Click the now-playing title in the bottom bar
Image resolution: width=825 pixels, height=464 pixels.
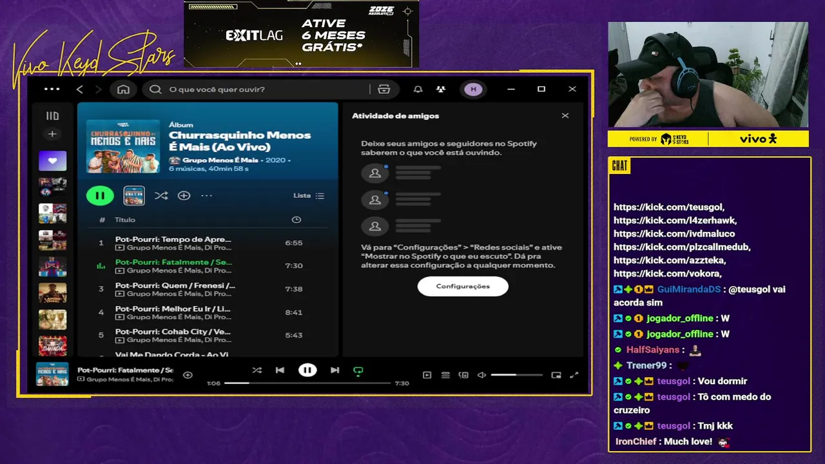click(x=125, y=370)
